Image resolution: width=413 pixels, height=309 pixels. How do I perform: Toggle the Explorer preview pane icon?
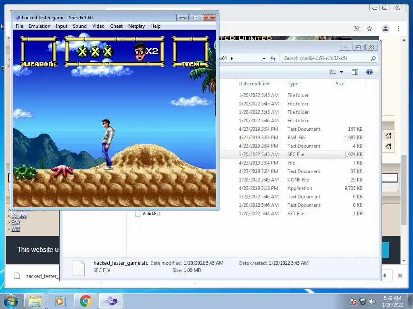[355, 72]
